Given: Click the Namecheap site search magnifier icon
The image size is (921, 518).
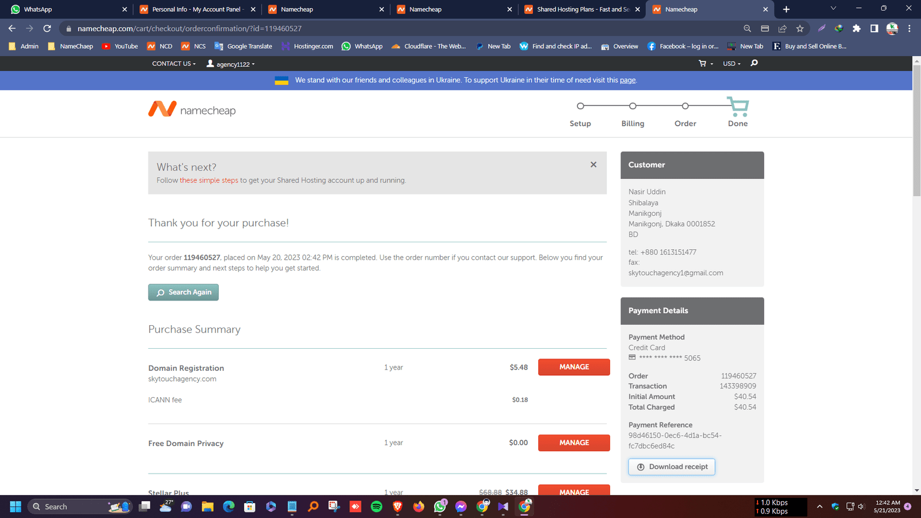Looking at the screenshot, I should pyautogui.click(x=754, y=63).
